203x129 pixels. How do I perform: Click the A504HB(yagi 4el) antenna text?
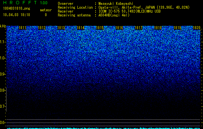pyautogui.click(x=114, y=15)
